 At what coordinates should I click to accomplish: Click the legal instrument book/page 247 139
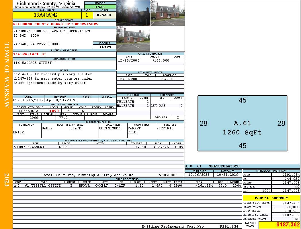coord(169,79)
